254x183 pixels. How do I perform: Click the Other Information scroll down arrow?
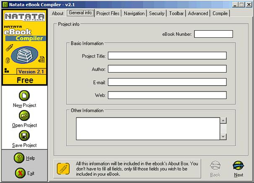(x=223, y=137)
